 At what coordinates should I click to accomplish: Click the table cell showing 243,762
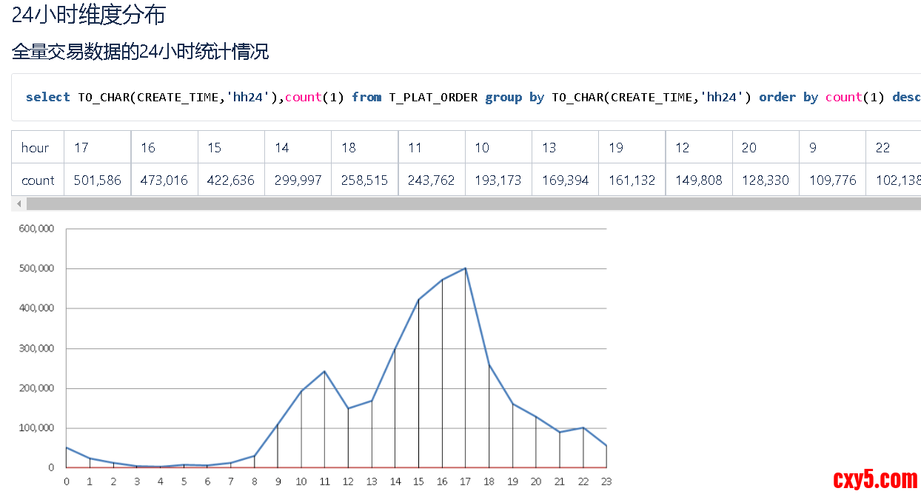click(x=431, y=180)
